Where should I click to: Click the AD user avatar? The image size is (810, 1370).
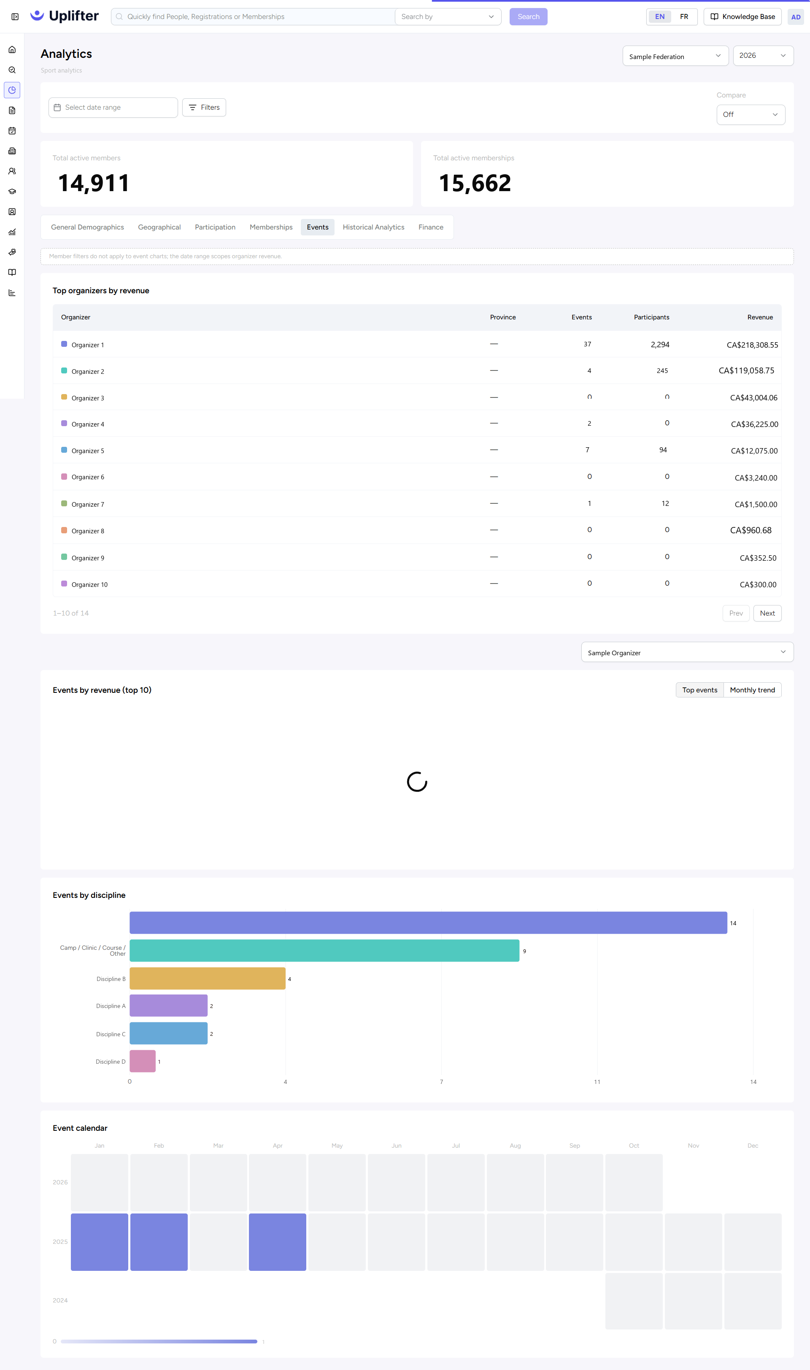tap(796, 17)
